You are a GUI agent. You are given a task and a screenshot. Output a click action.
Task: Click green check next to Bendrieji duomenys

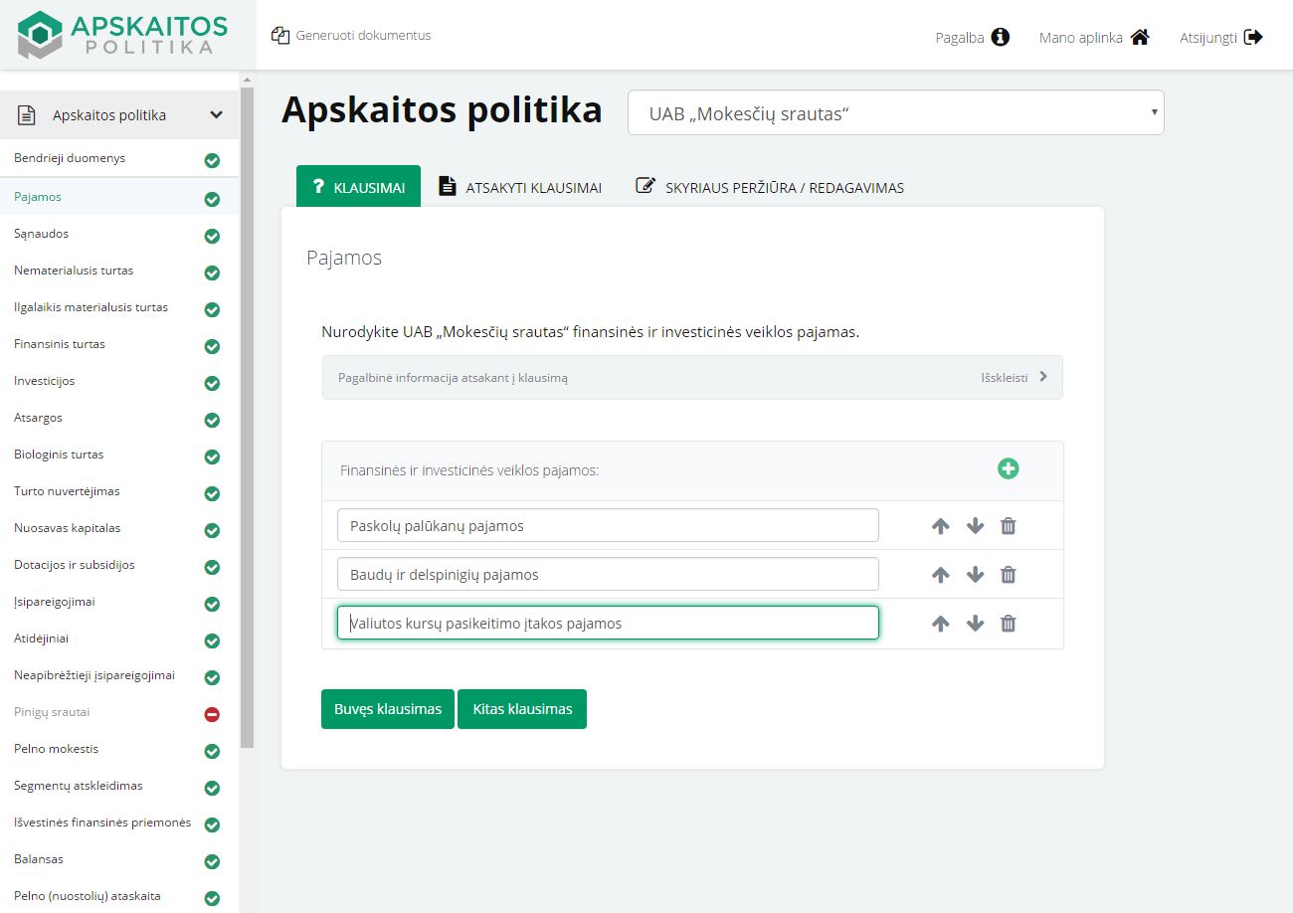pyautogui.click(x=212, y=160)
